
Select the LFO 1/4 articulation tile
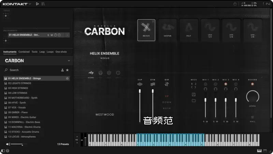(x=231, y=30)
